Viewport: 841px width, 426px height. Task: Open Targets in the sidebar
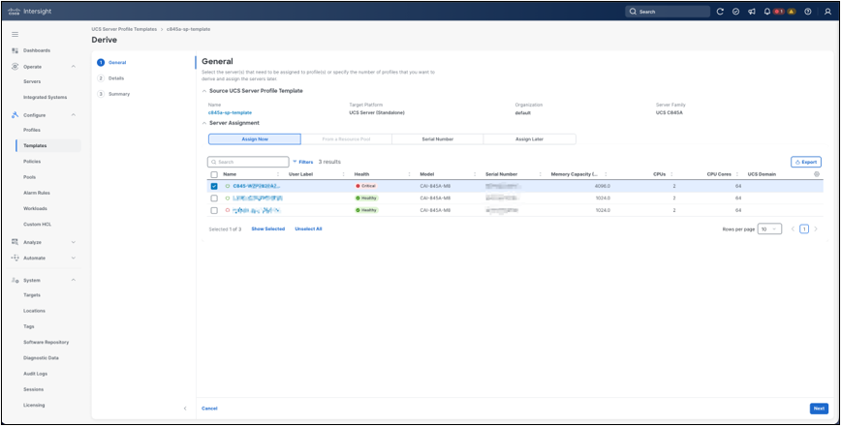32,295
